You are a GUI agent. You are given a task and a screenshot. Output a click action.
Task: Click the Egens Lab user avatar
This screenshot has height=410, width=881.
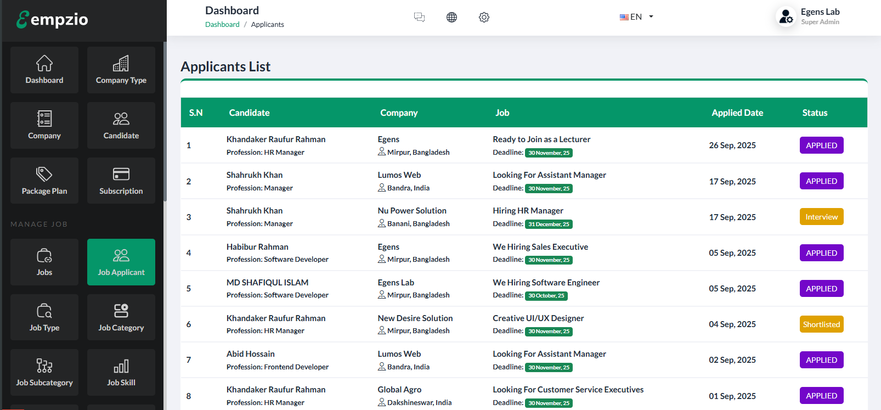click(x=786, y=17)
